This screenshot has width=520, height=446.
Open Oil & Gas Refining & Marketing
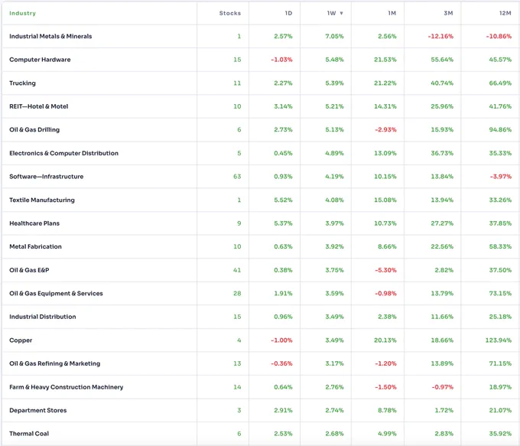point(54,363)
